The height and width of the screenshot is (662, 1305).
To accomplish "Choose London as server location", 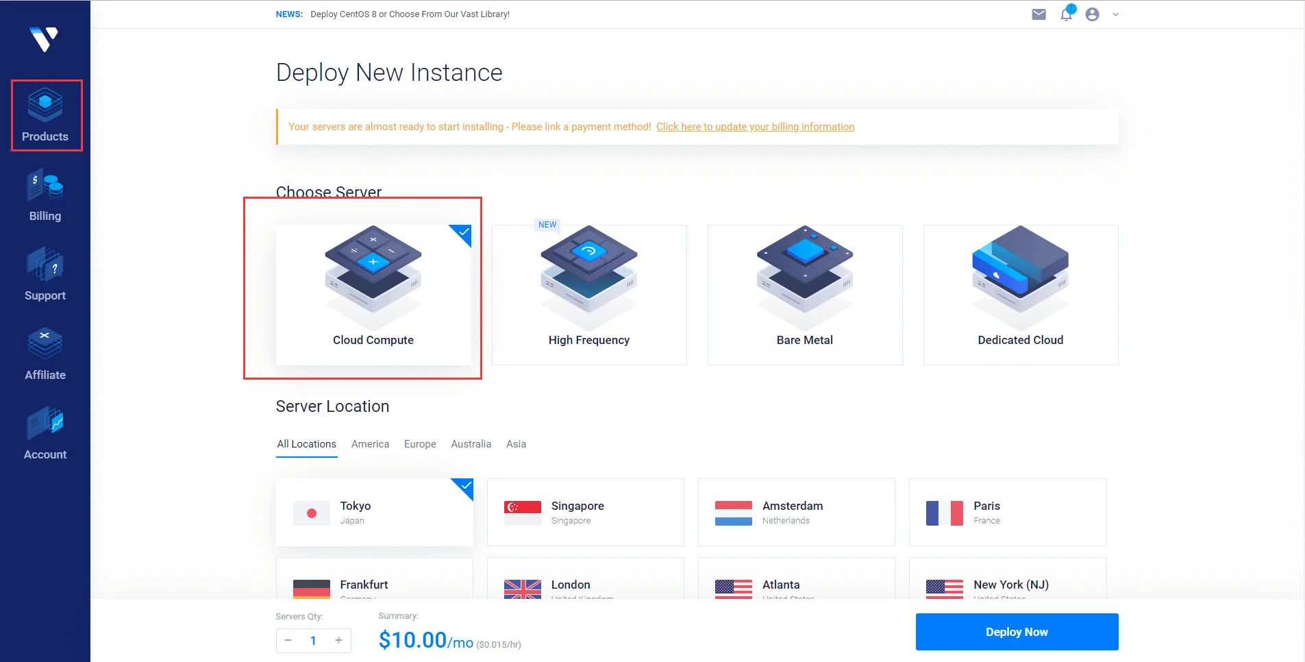I will tap(586, 578).
